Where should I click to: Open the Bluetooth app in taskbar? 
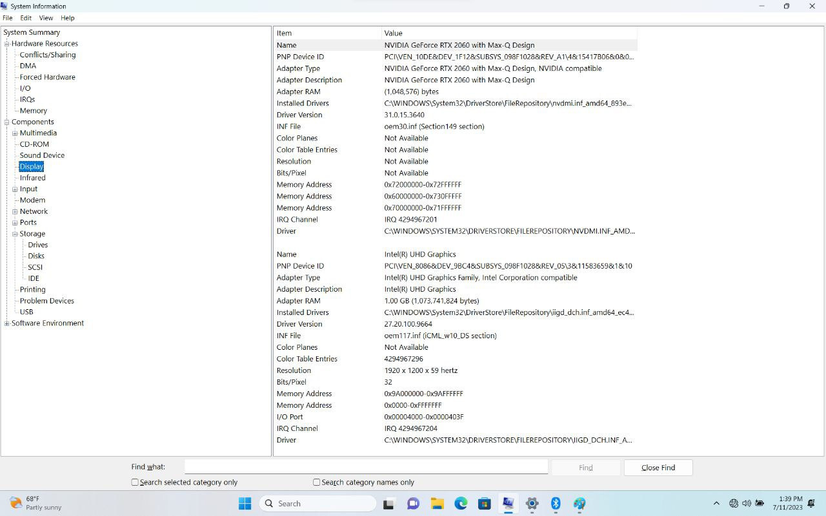pyautogui.click(x=556, y=504)
